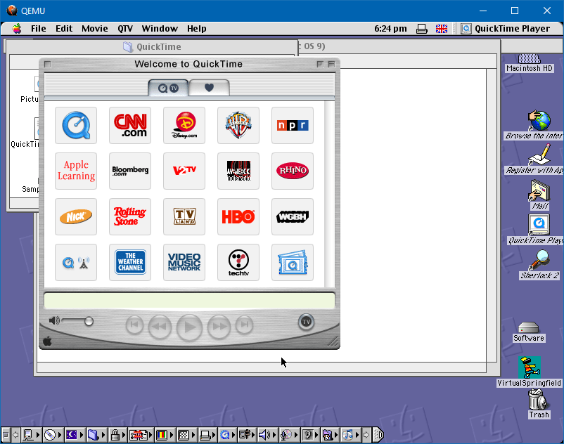Switch to the QuickTime TV tab
564x444 pixels.
169,88
